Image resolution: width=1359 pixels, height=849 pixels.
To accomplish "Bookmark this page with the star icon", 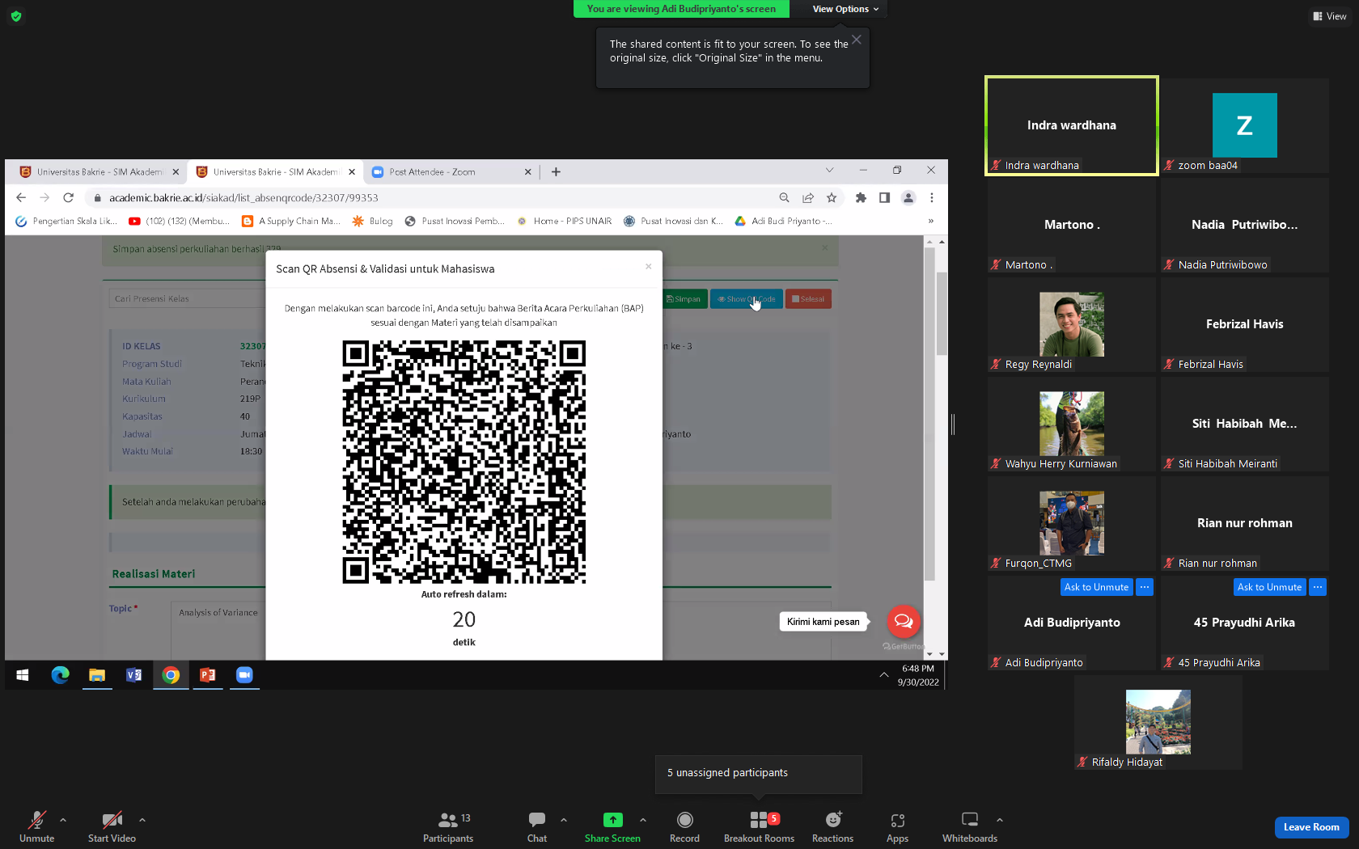I will [832, 197].
